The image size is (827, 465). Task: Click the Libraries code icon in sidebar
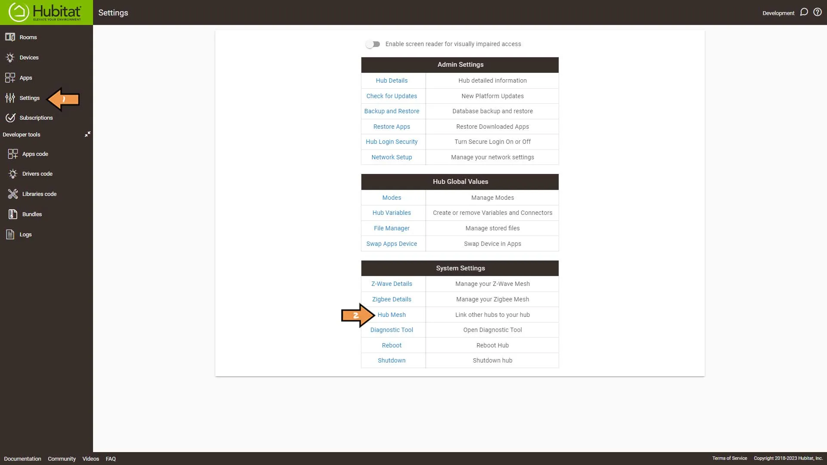pos(12,194)
